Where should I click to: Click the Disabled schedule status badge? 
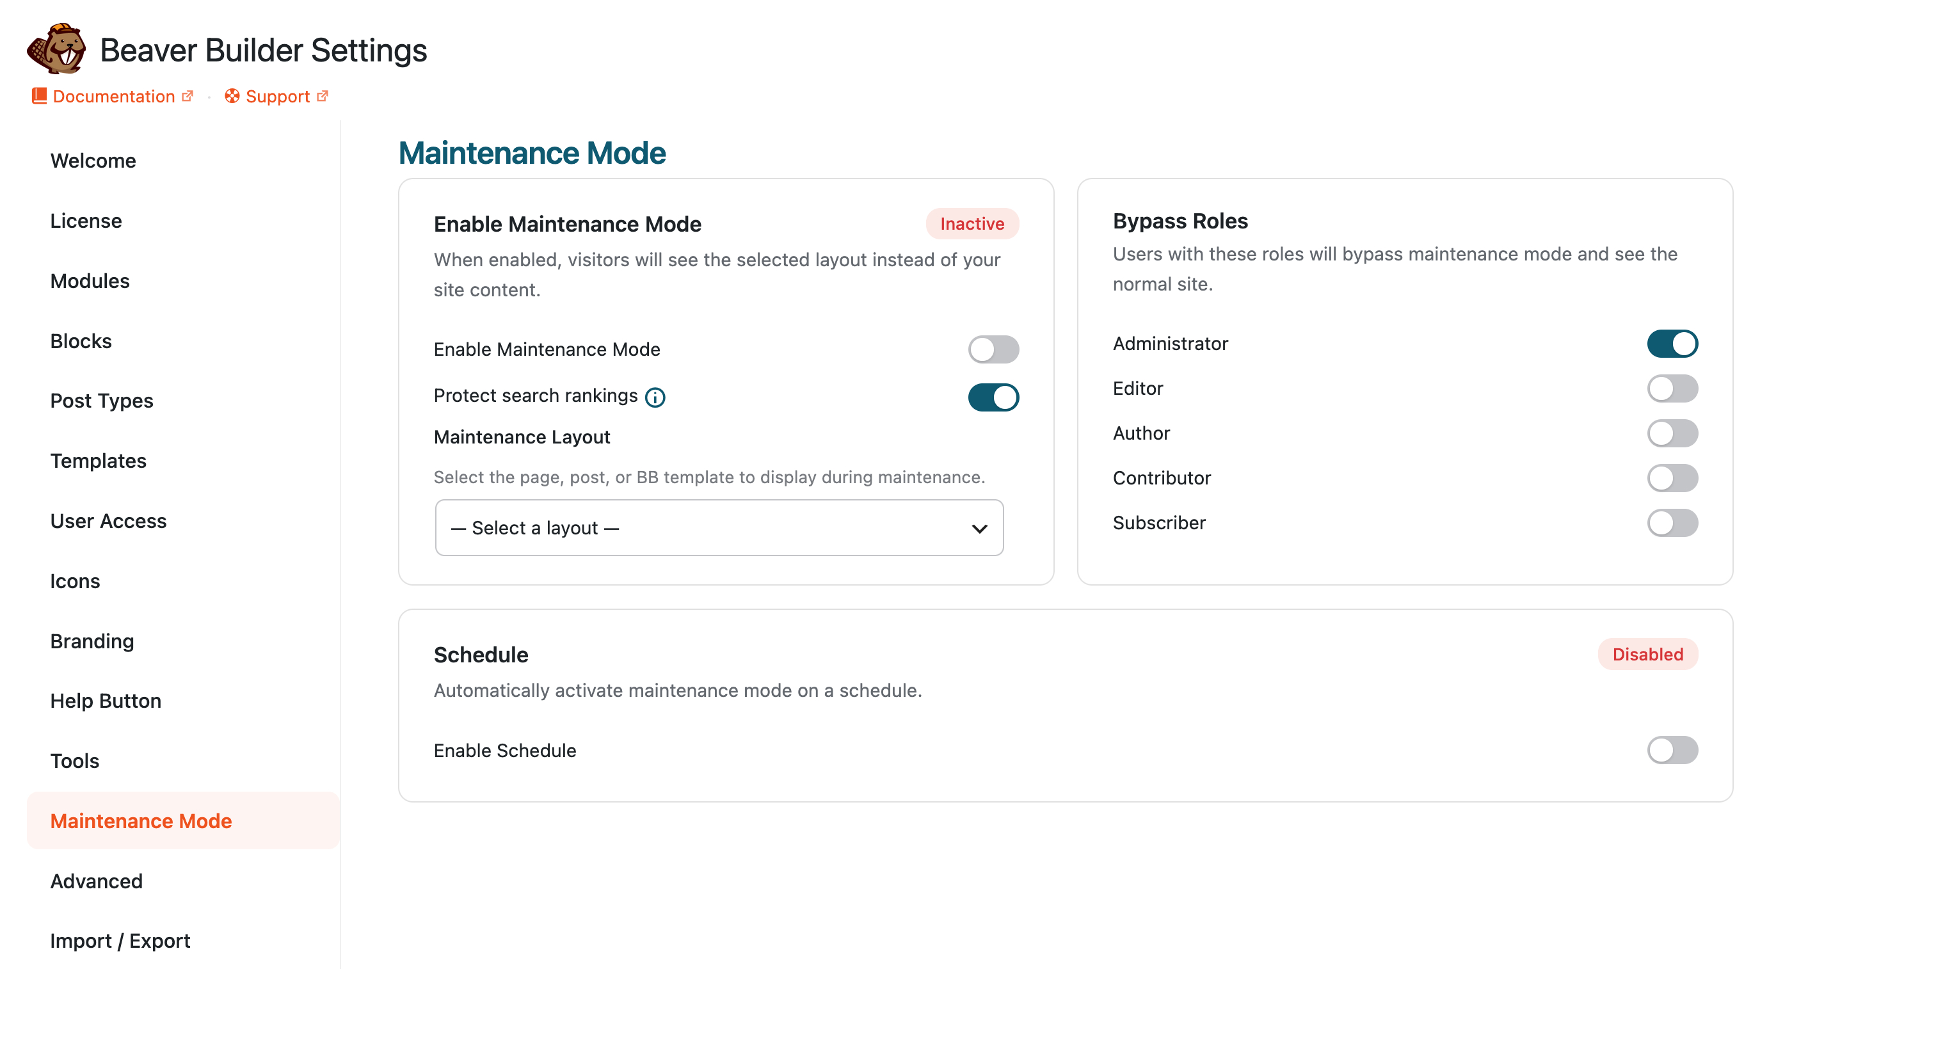[1647, 654]
